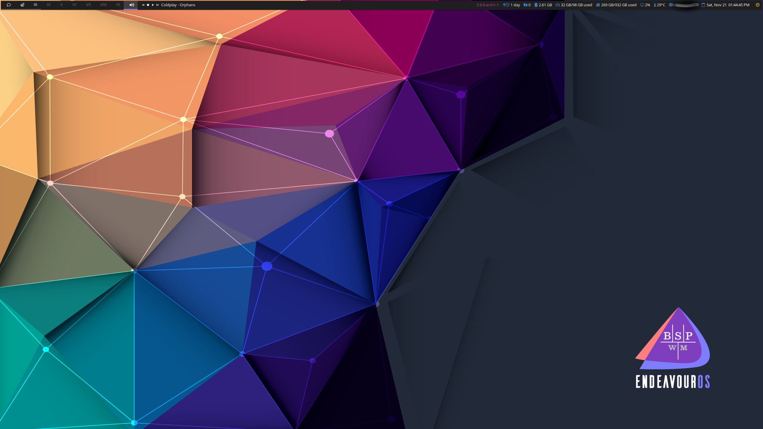Go to workspace VII
This screenshot has height=429, width=763.
[88, 5]
